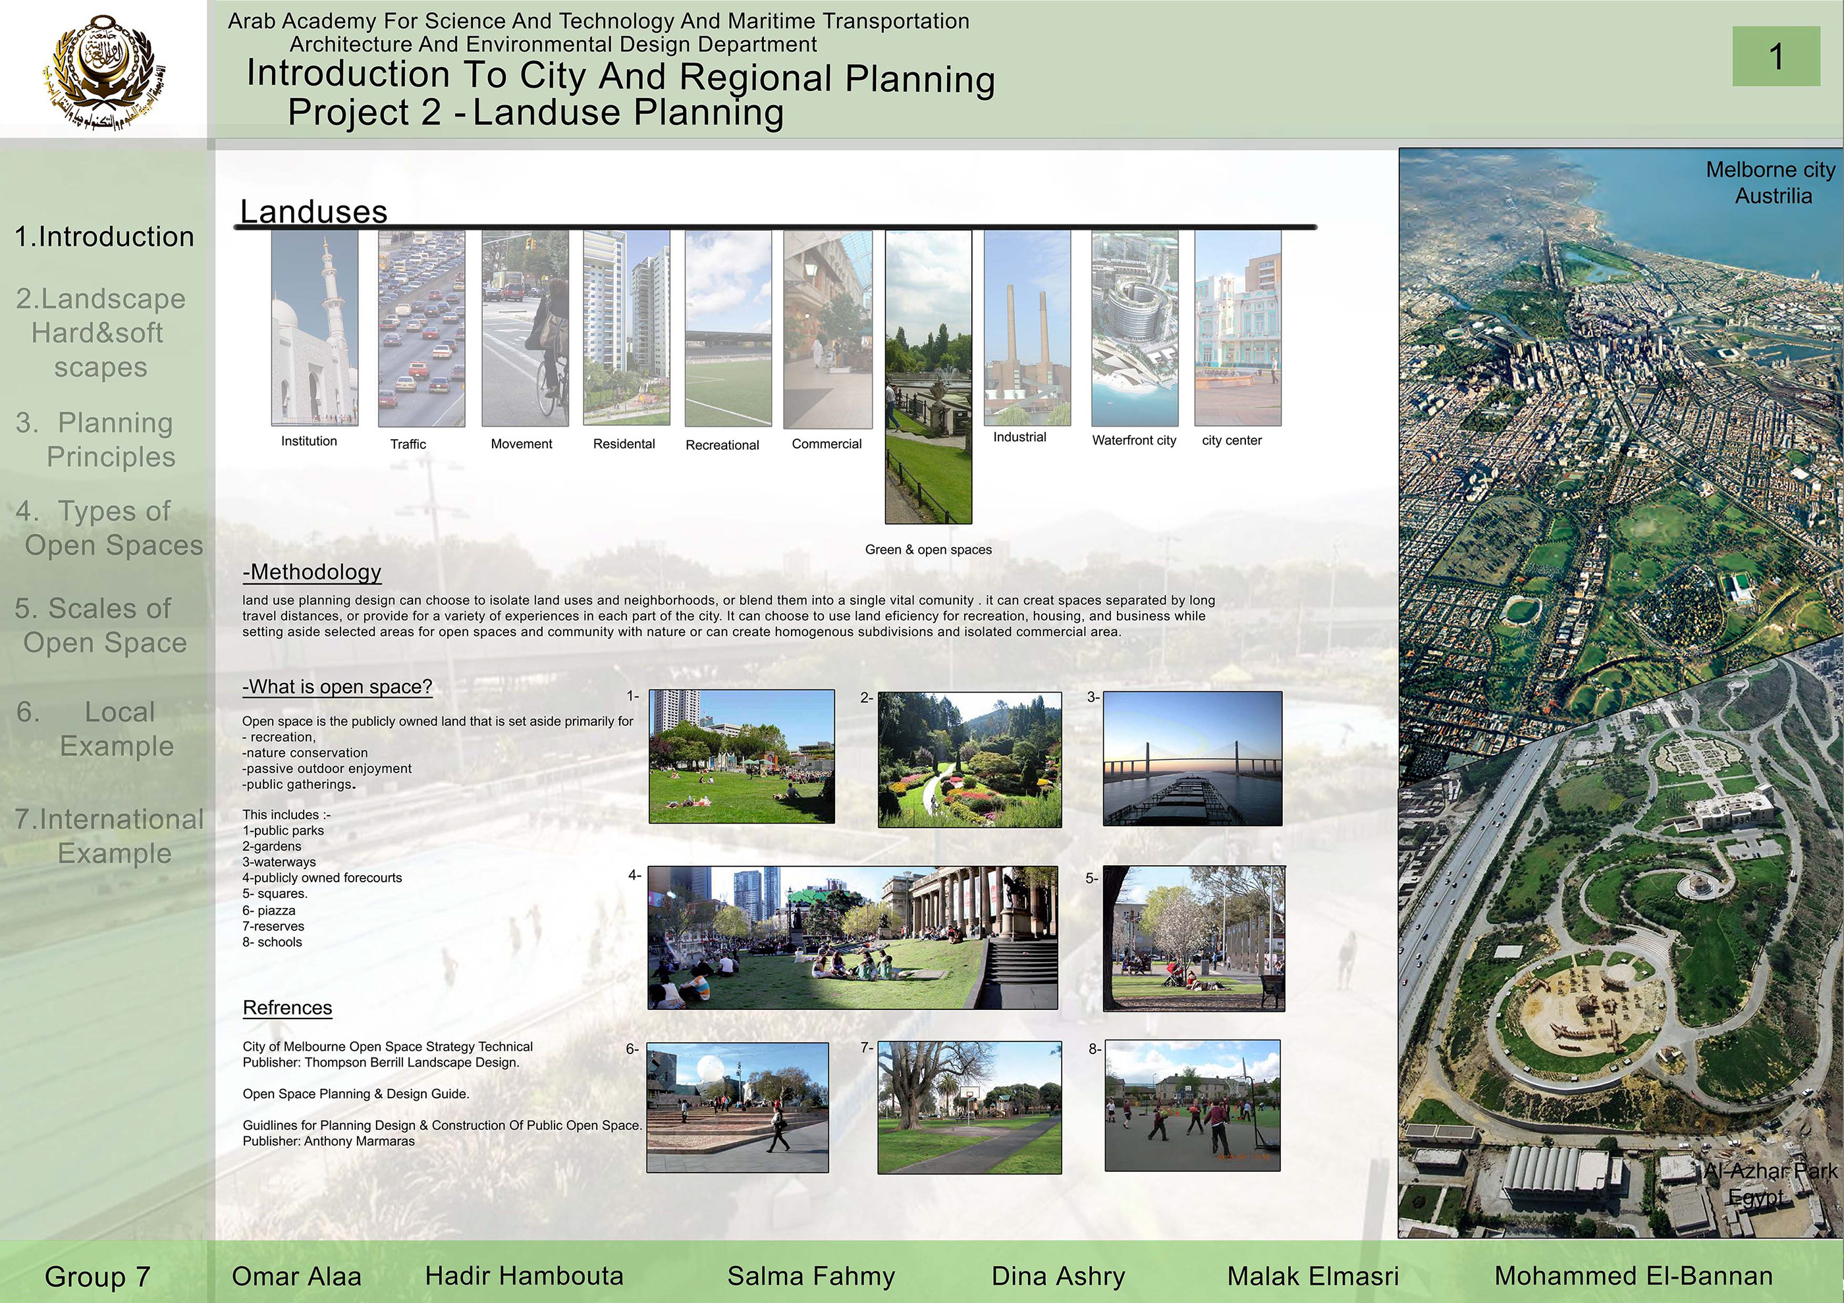Click 'Green & open spaces' caption
This screenshot has width=1844, height=1303.
pyautogui.click(x=929, y=550)
